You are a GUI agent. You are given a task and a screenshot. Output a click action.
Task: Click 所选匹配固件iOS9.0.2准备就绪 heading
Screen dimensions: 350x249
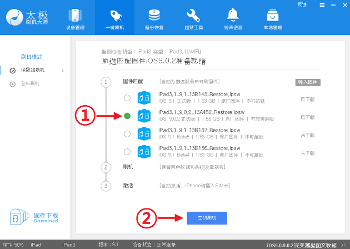tap(154, 61)
